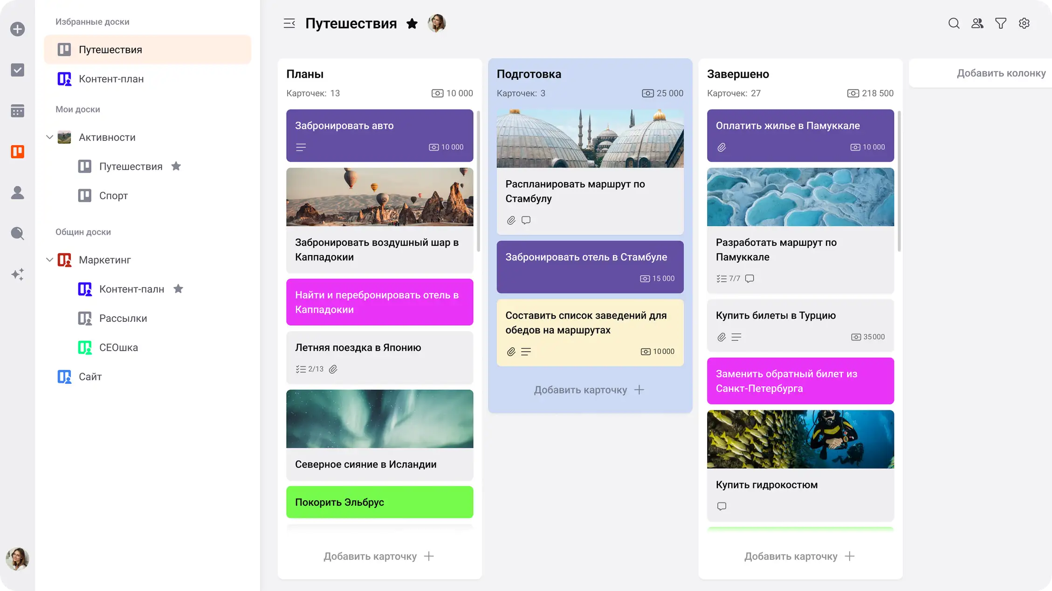Open the calendar icon in left rail
This screenshot has height=591, width=1052.
(x=17, y=111)
